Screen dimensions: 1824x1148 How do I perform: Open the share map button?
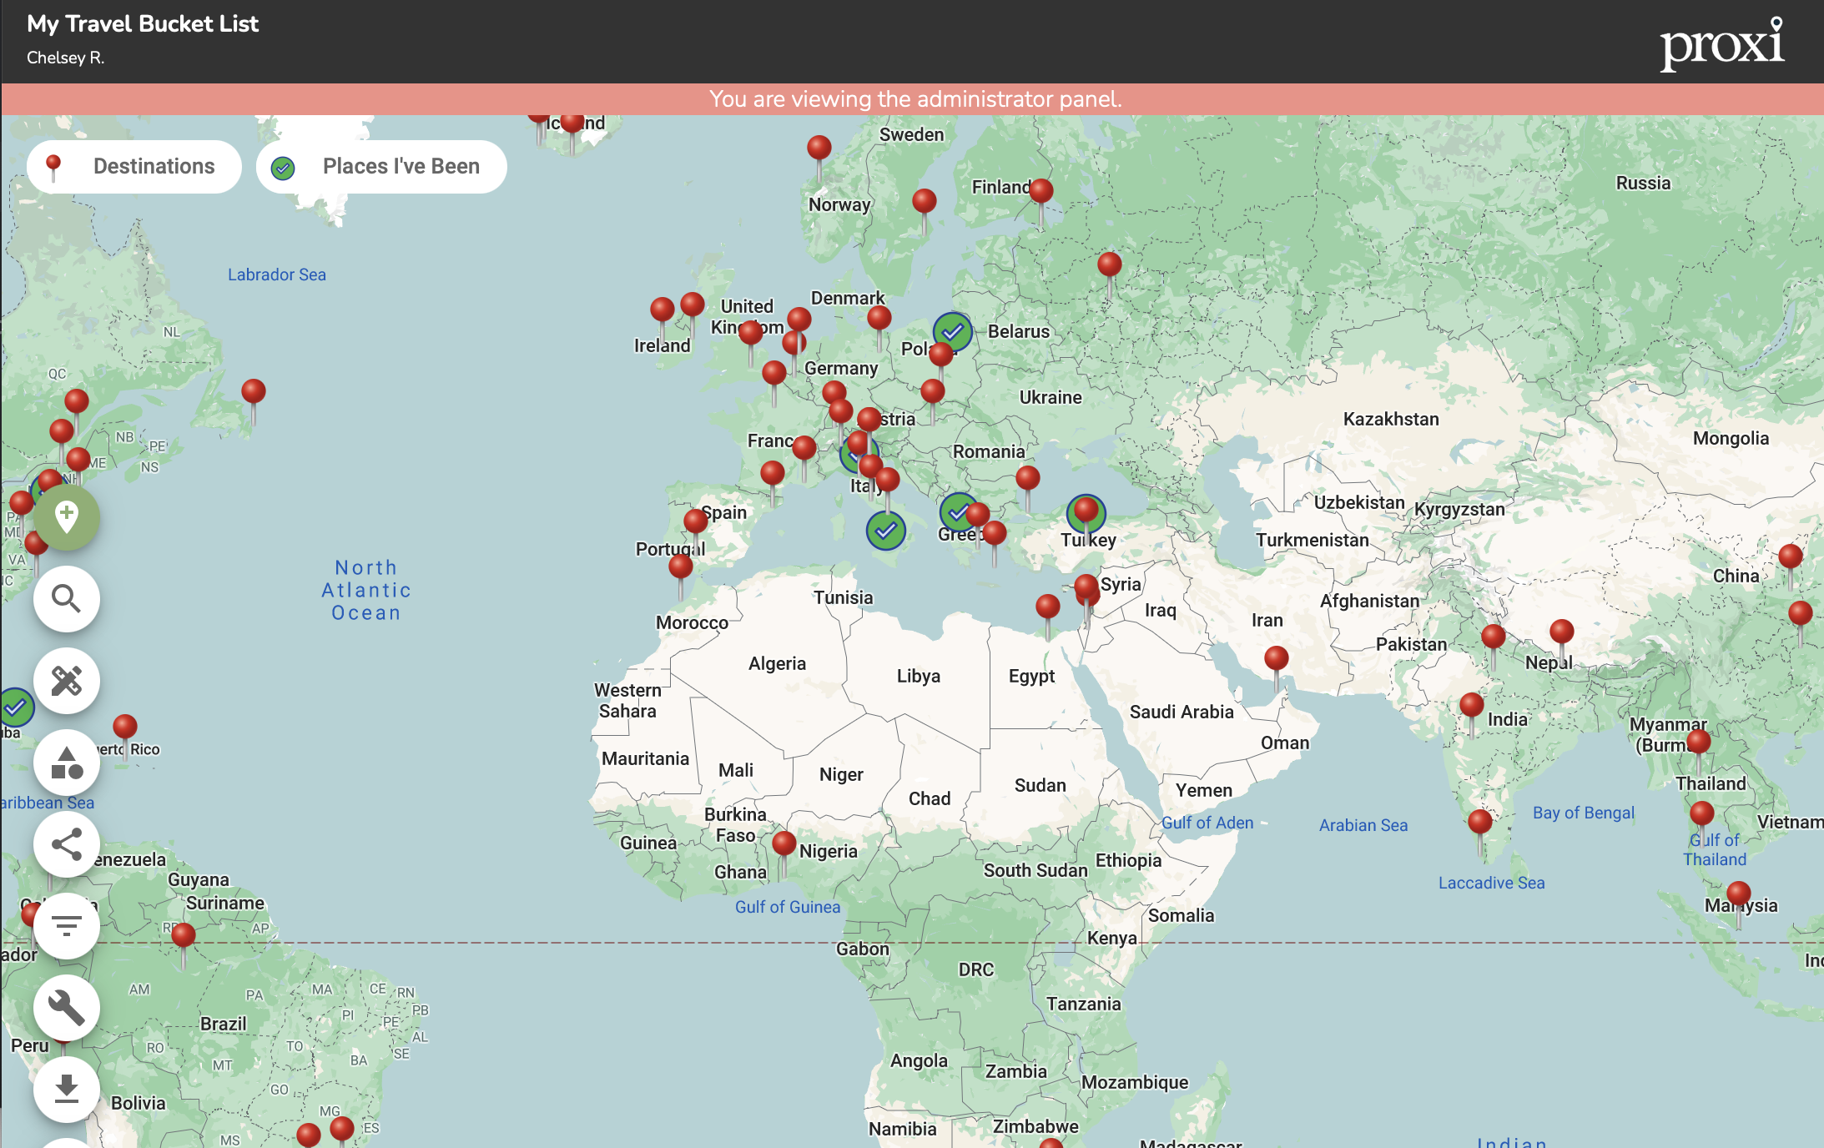coord(67,843)
